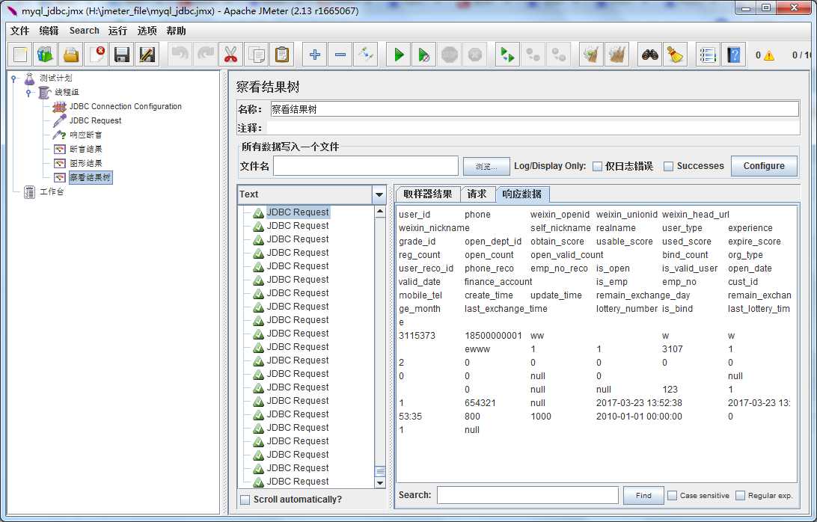Enable the 仅日志错误 checkbox
Viewport: 817px width, 522px height.
pyautogui.click(x=598, y=166)
